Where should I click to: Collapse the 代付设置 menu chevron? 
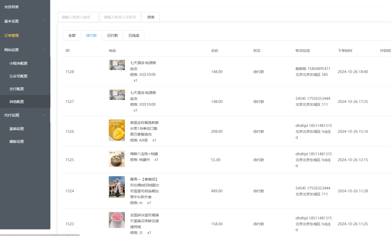[x=44, y=115]
